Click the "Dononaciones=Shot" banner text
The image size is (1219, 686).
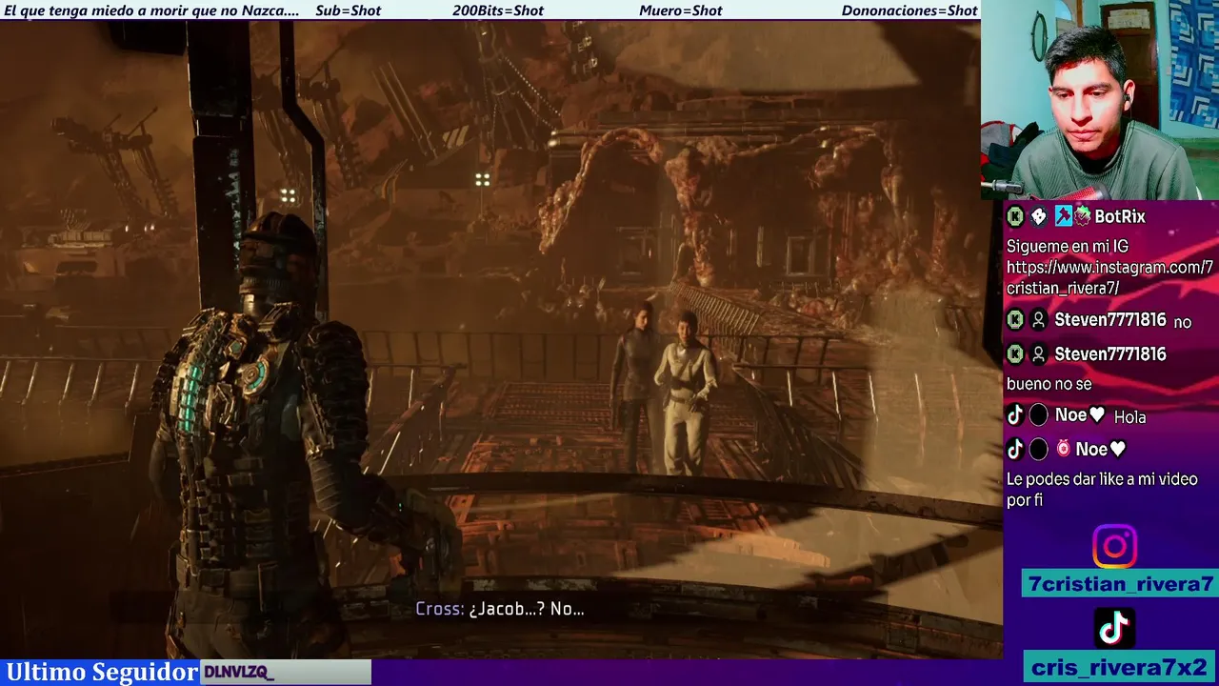909,10
